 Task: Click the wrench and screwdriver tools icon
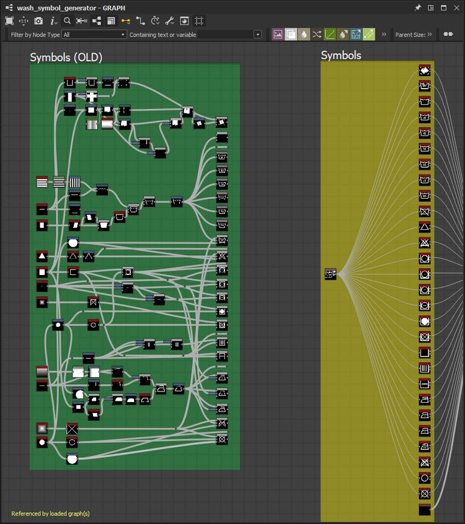coord(169,20)
